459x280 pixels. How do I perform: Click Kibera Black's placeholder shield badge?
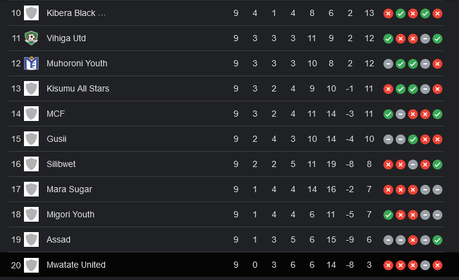click(31, 13)
